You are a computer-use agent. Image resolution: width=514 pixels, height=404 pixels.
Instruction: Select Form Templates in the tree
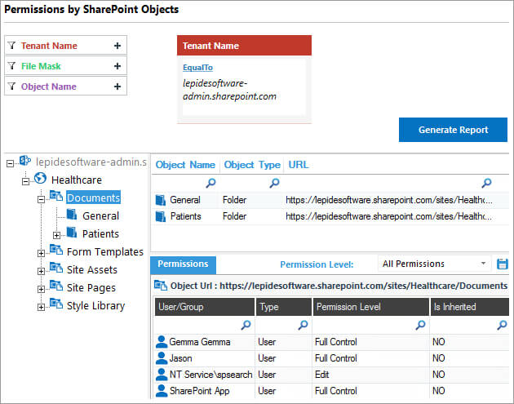pyautogui.click(x=105, y=252)
